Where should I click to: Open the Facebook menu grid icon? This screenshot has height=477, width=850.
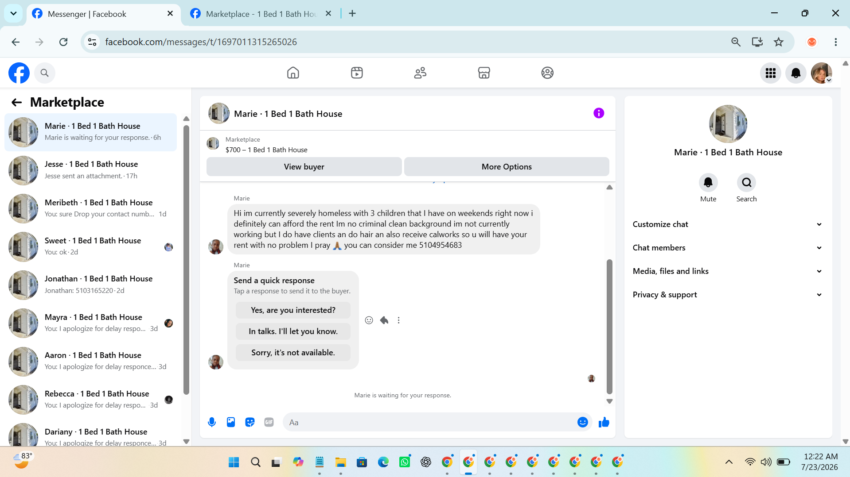coord(771,73)
